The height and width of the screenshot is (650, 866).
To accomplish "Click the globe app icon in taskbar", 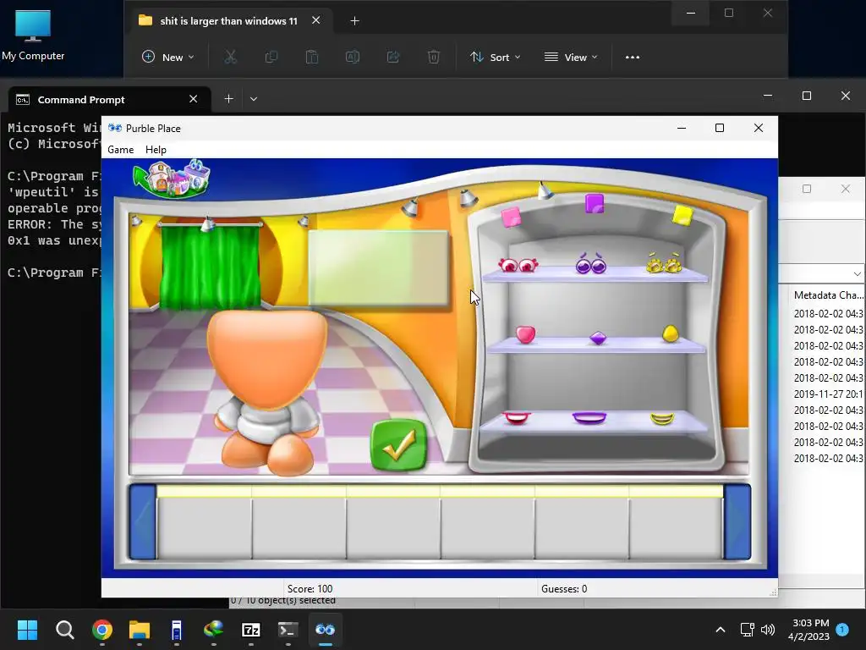I will 214,630.
